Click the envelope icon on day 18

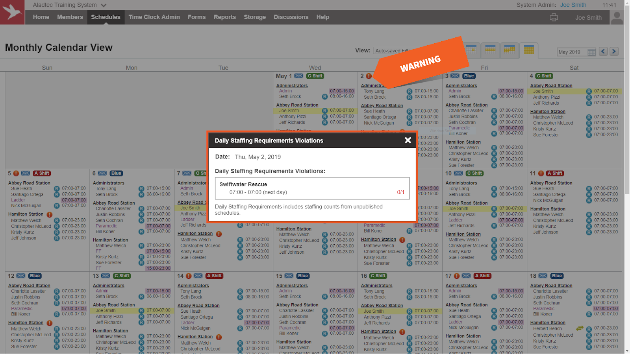click(543, 276)
